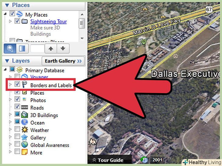Expand the More layer group
This screenshot has width=222, height=166.
pos(10,152)
